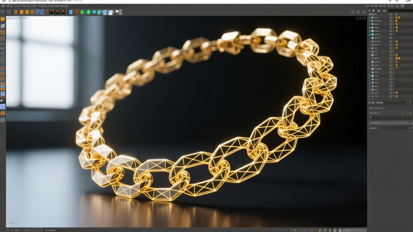The image size is (413, 232).
Task: Click the cyan sphere icon in top toolbar
Action: tap(94, 12)
